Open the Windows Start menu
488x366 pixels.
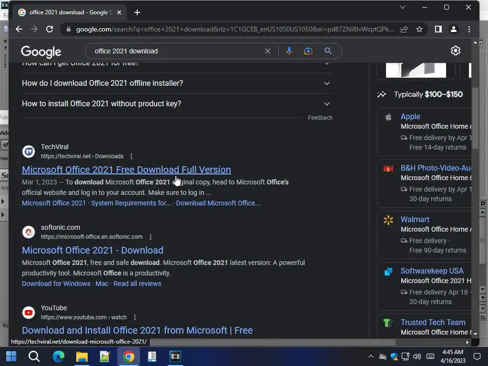11,356
